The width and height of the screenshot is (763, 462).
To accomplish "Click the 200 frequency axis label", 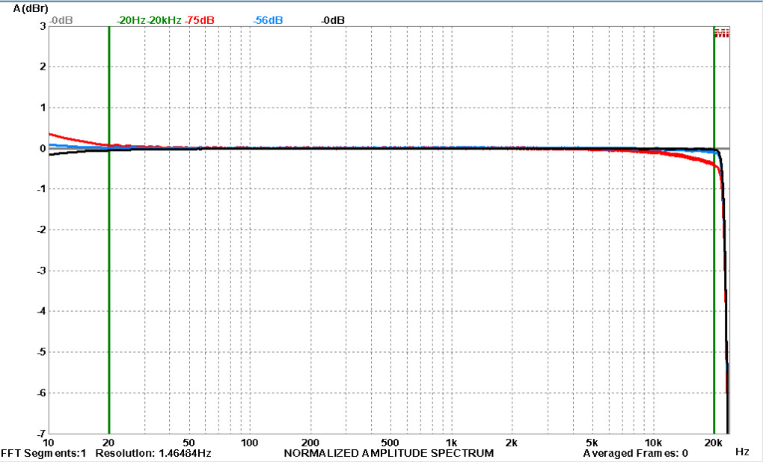I will coord(310,443).
